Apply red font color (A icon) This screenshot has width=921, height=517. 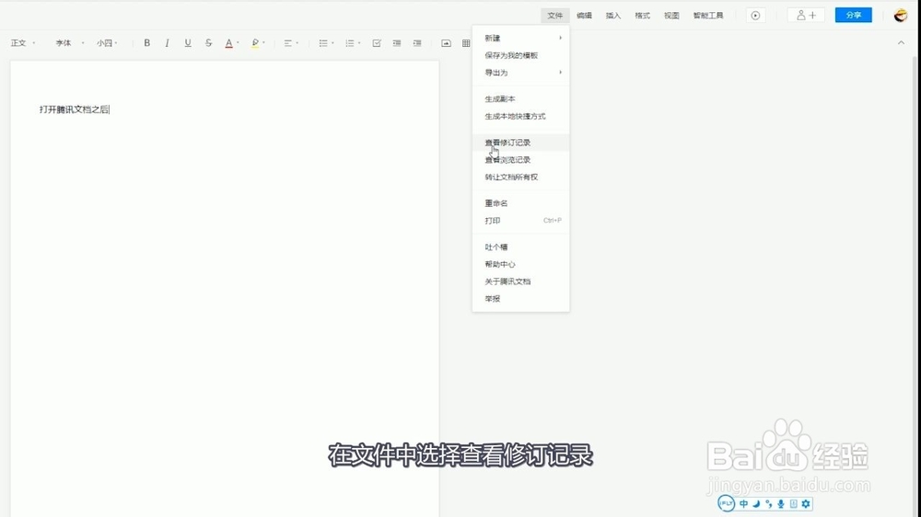click(x=228, y=43)
